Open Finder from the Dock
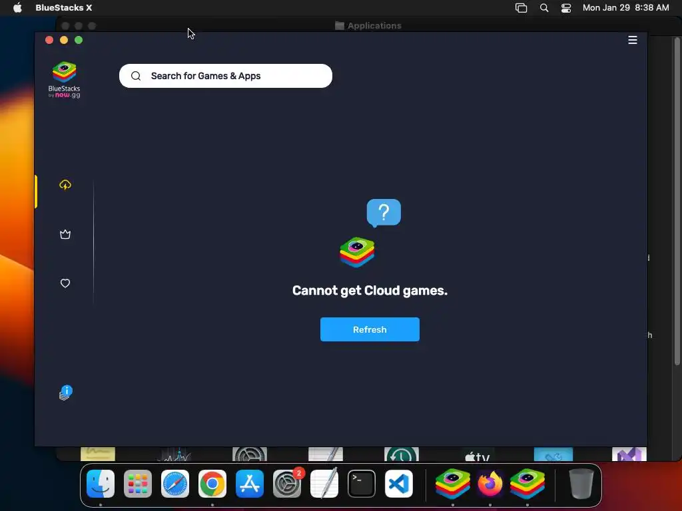The image size is (682, 511). pos(101,484)
